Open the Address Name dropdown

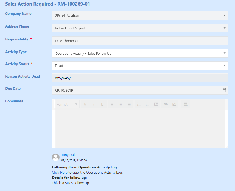tap(225, 28)
